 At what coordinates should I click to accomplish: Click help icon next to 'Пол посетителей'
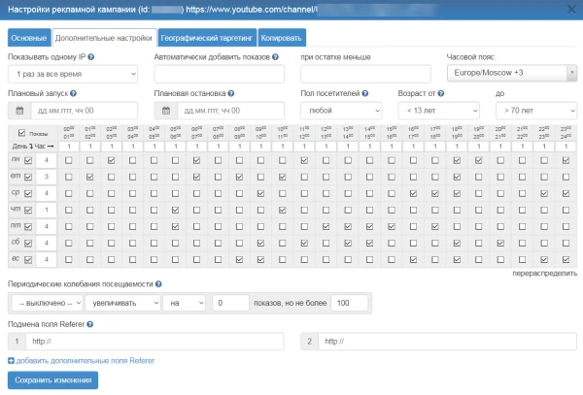click(x=367, y=94)
